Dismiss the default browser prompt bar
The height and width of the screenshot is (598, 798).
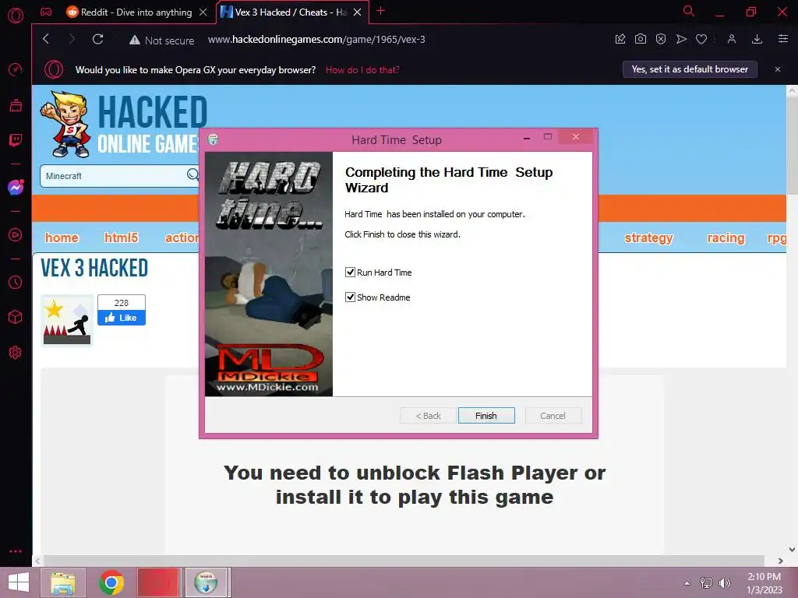pyautogui.click(x=778, y=69)
